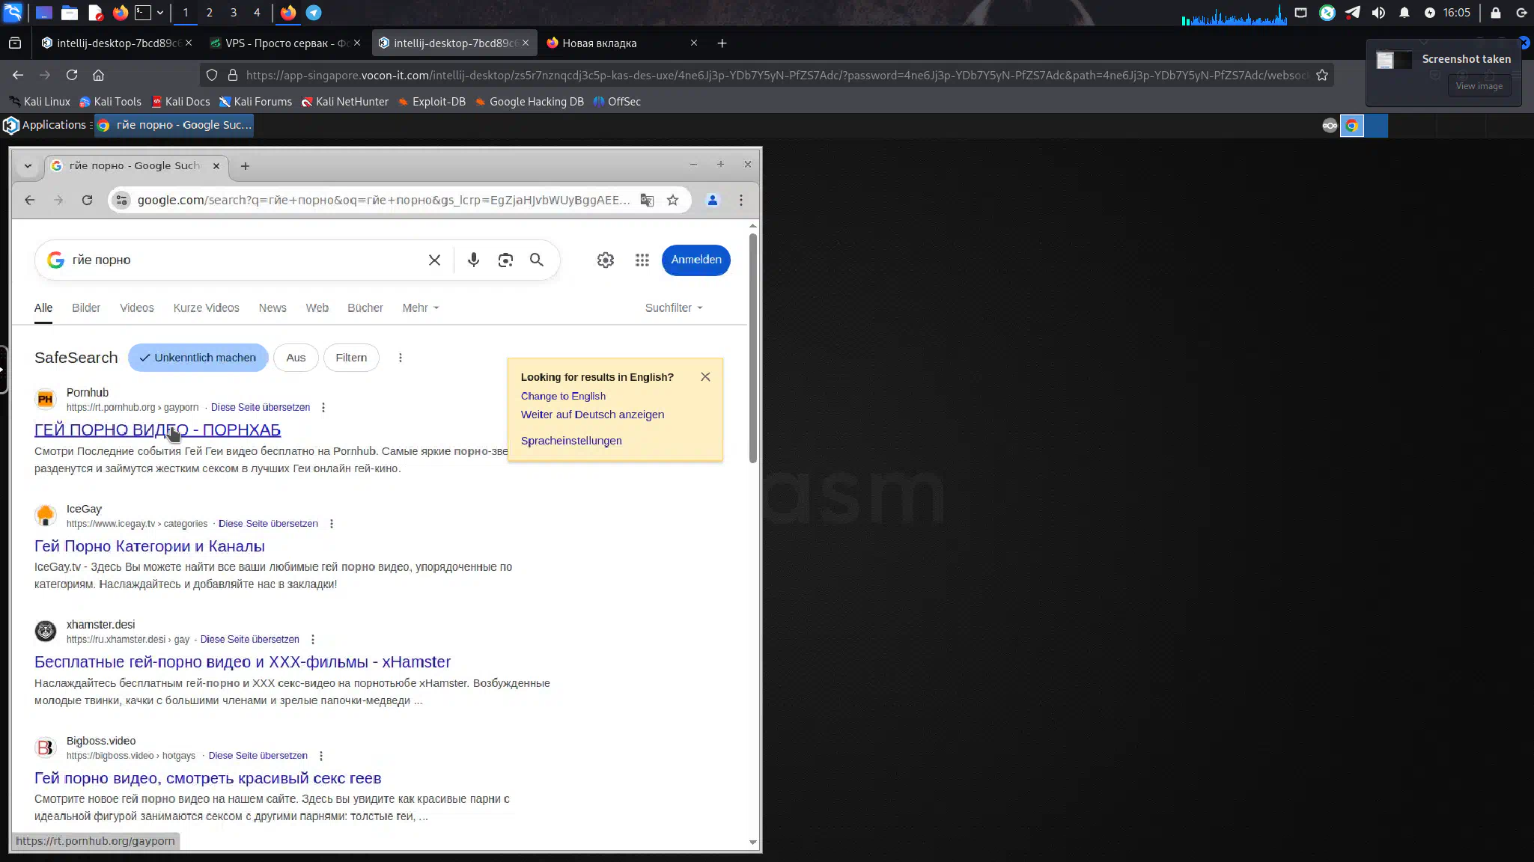
Task: Open the Applications menu in remote desktop
Action: pos(46,125)
